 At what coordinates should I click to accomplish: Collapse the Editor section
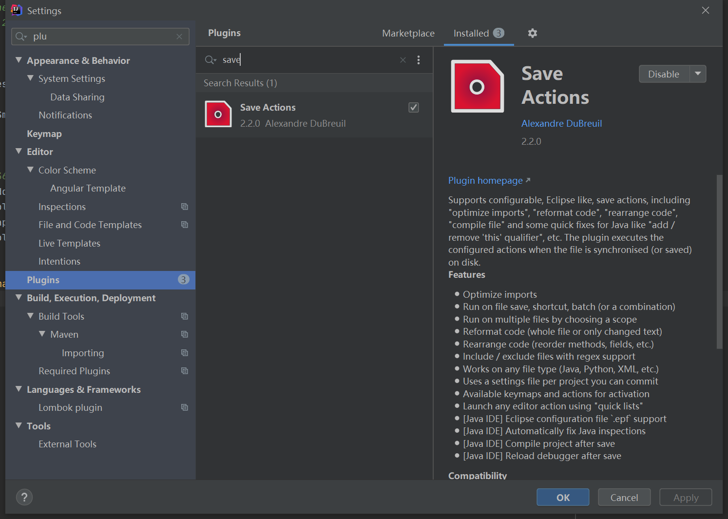19,152
